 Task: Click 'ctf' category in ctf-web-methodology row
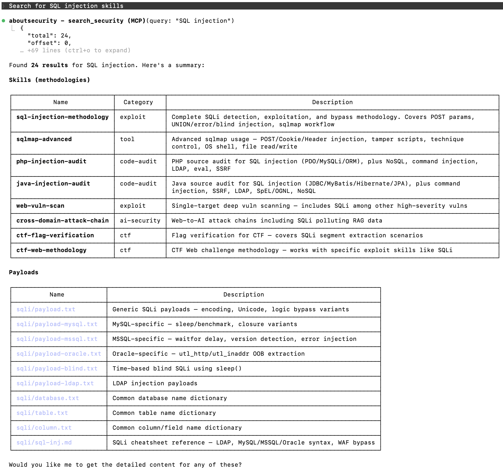coord(125,250)
